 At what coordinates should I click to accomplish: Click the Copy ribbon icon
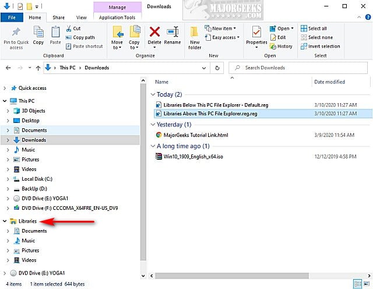(38, 32)
